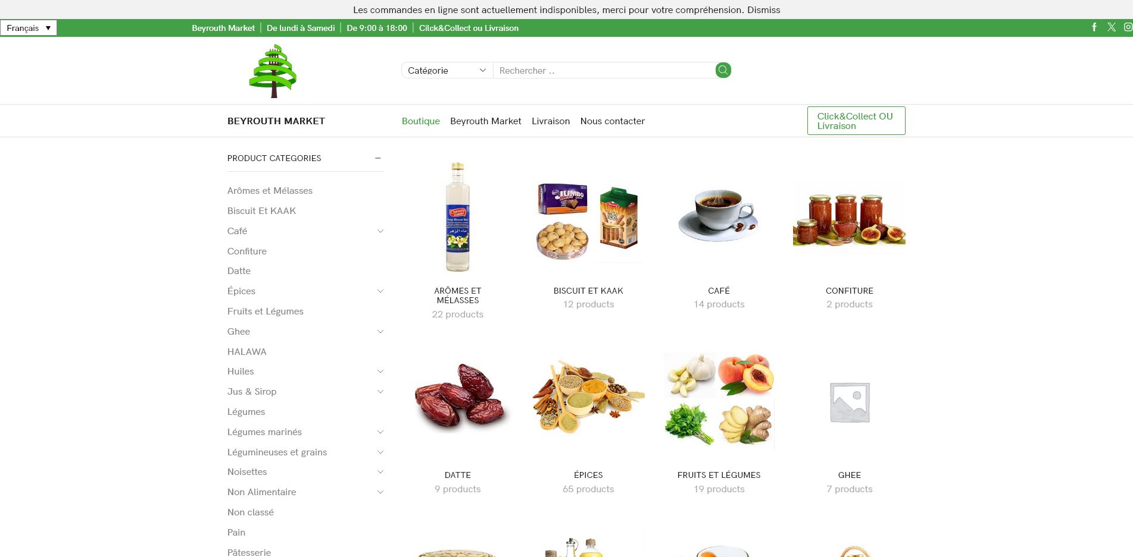Open the Livraison menu item

[x=551, y=121]
